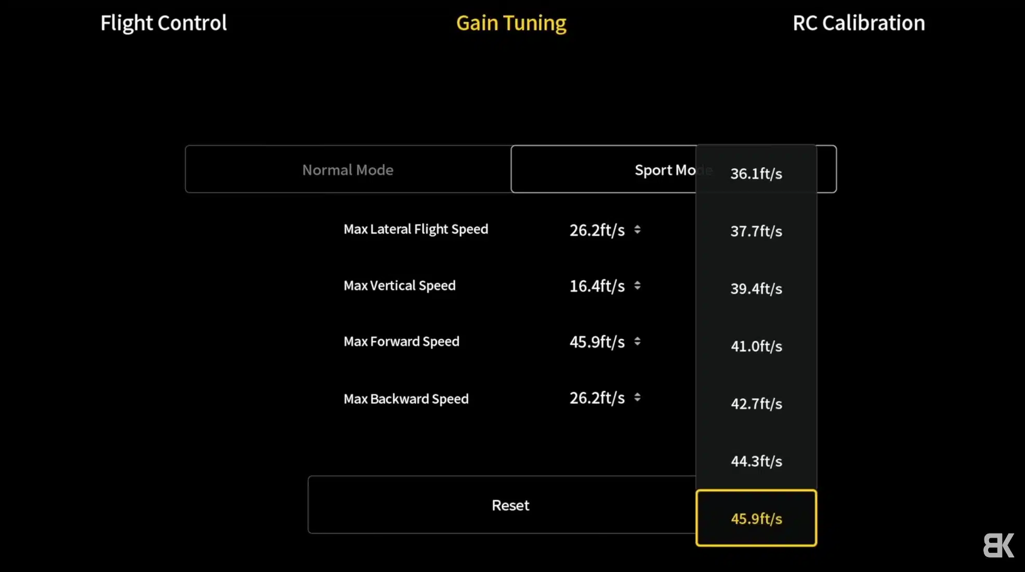Select the 41.0ft/s speed option
Image resolution: width=1025 pixels, height=572 pixels.
tap(756, 346)
